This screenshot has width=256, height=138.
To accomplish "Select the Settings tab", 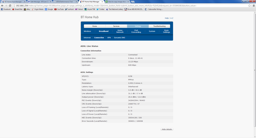I will (x=138, y=26).
